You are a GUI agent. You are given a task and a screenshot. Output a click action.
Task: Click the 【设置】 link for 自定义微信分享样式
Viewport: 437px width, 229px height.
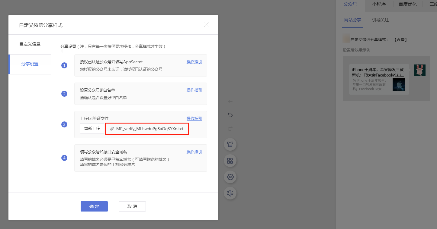pos(401,39)
